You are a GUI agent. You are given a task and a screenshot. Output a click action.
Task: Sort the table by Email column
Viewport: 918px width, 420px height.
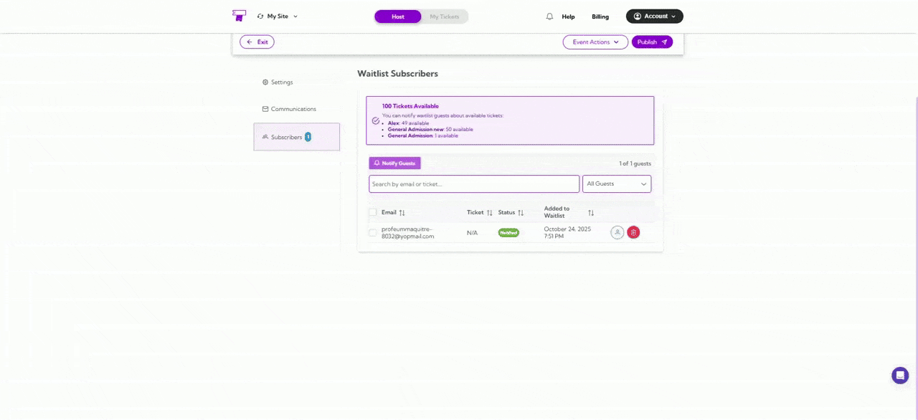tap(401, 212)
